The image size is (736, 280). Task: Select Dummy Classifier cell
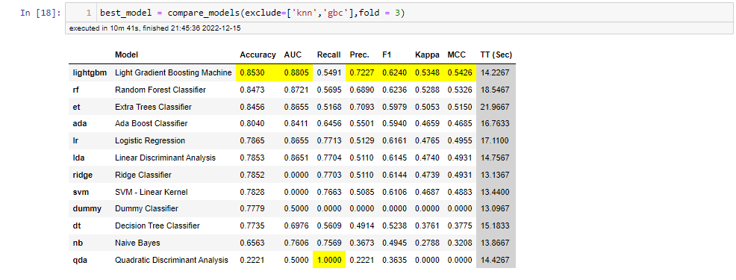click(x=146, y=208)
